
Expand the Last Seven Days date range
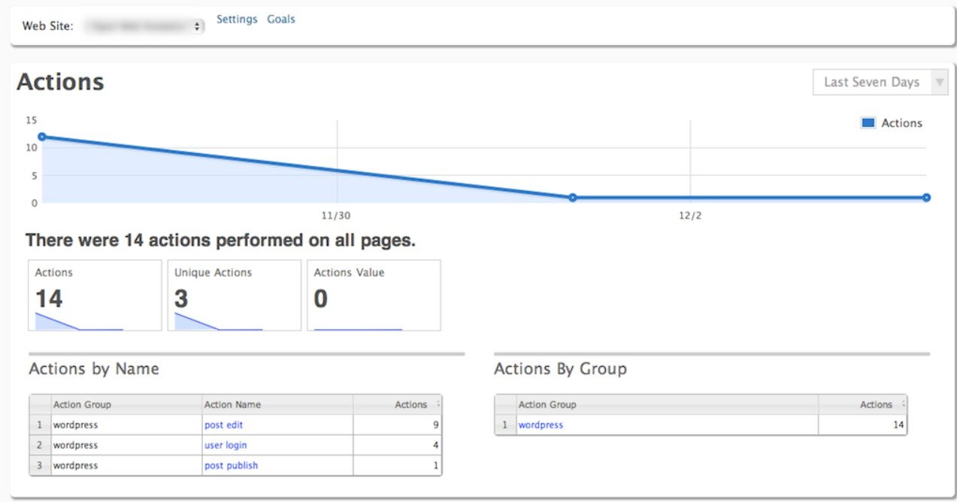coord(880,82)
